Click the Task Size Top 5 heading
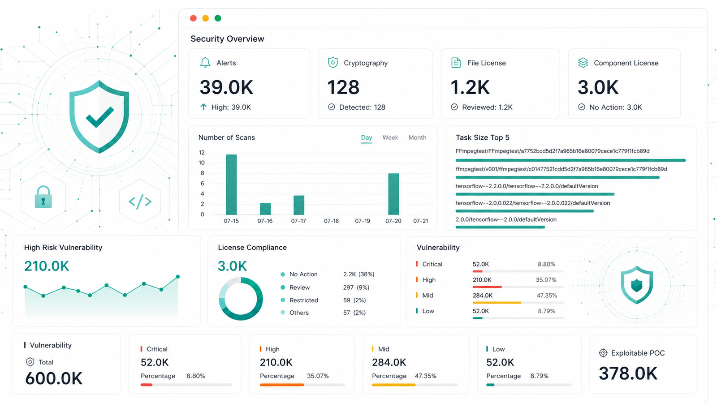Screen dimensions: 717x403 point(483,137)
